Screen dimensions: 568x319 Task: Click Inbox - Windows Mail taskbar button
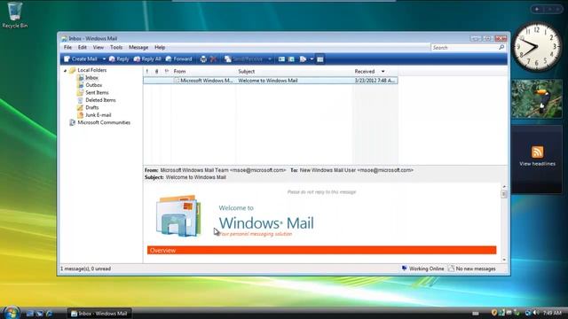[99, 314]
